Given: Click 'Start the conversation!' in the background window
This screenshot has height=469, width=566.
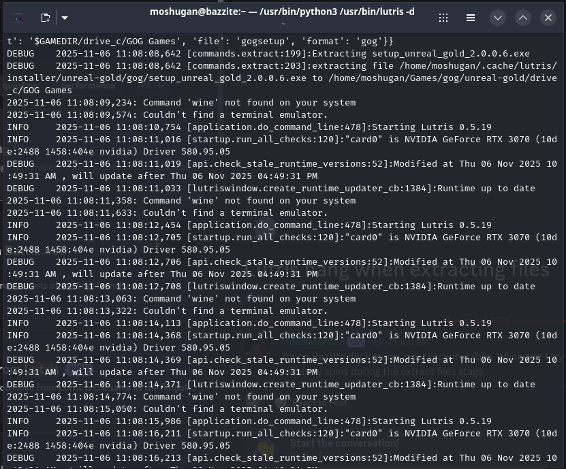Looking at the screenshot, I should click(345, 443).
